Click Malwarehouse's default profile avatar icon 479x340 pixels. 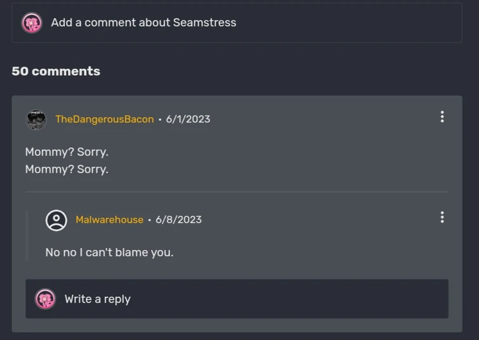56,220
